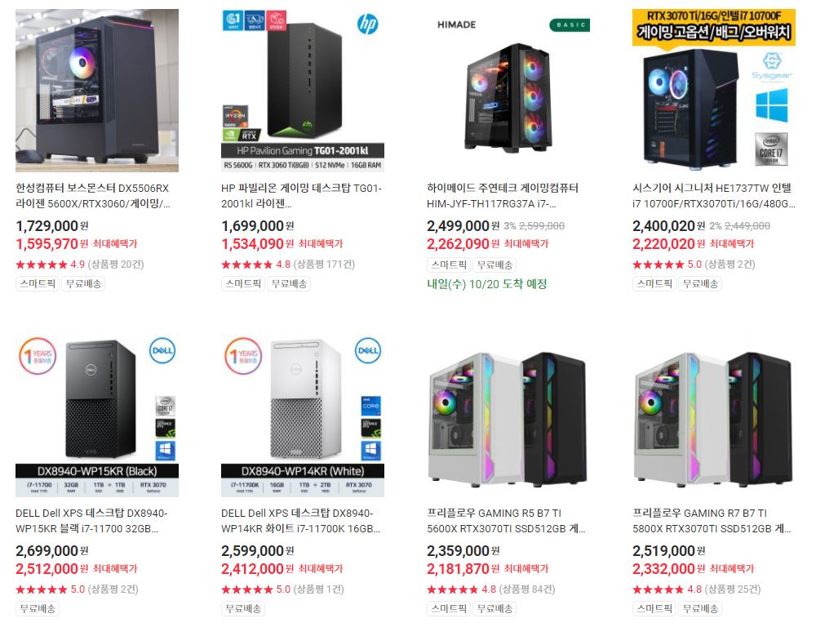This screenshot has height=636, width=816.
Task: Open the 프리플로우 GAMING R7 B7 TI product image
Action: click(x=713, y=415)
